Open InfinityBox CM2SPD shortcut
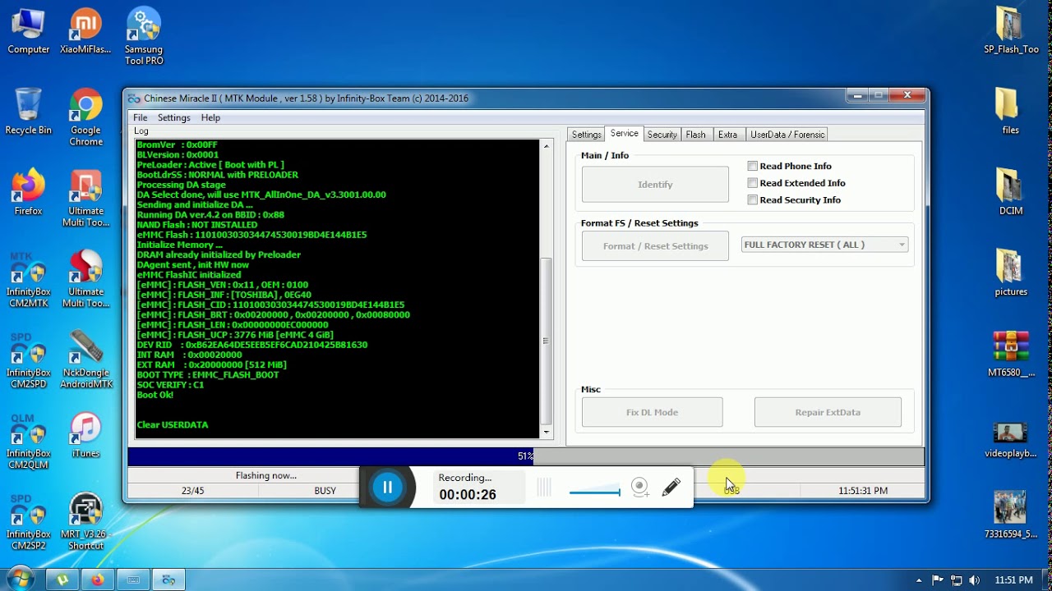 click(29, 360)
